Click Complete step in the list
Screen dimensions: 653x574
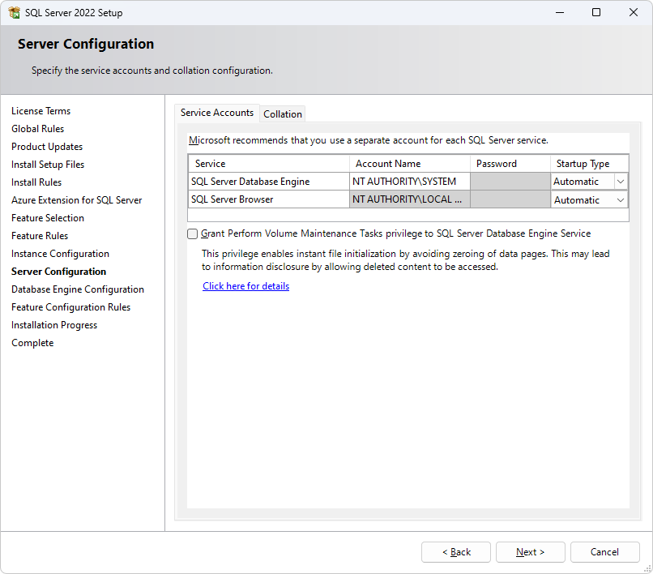pos(32,343)
